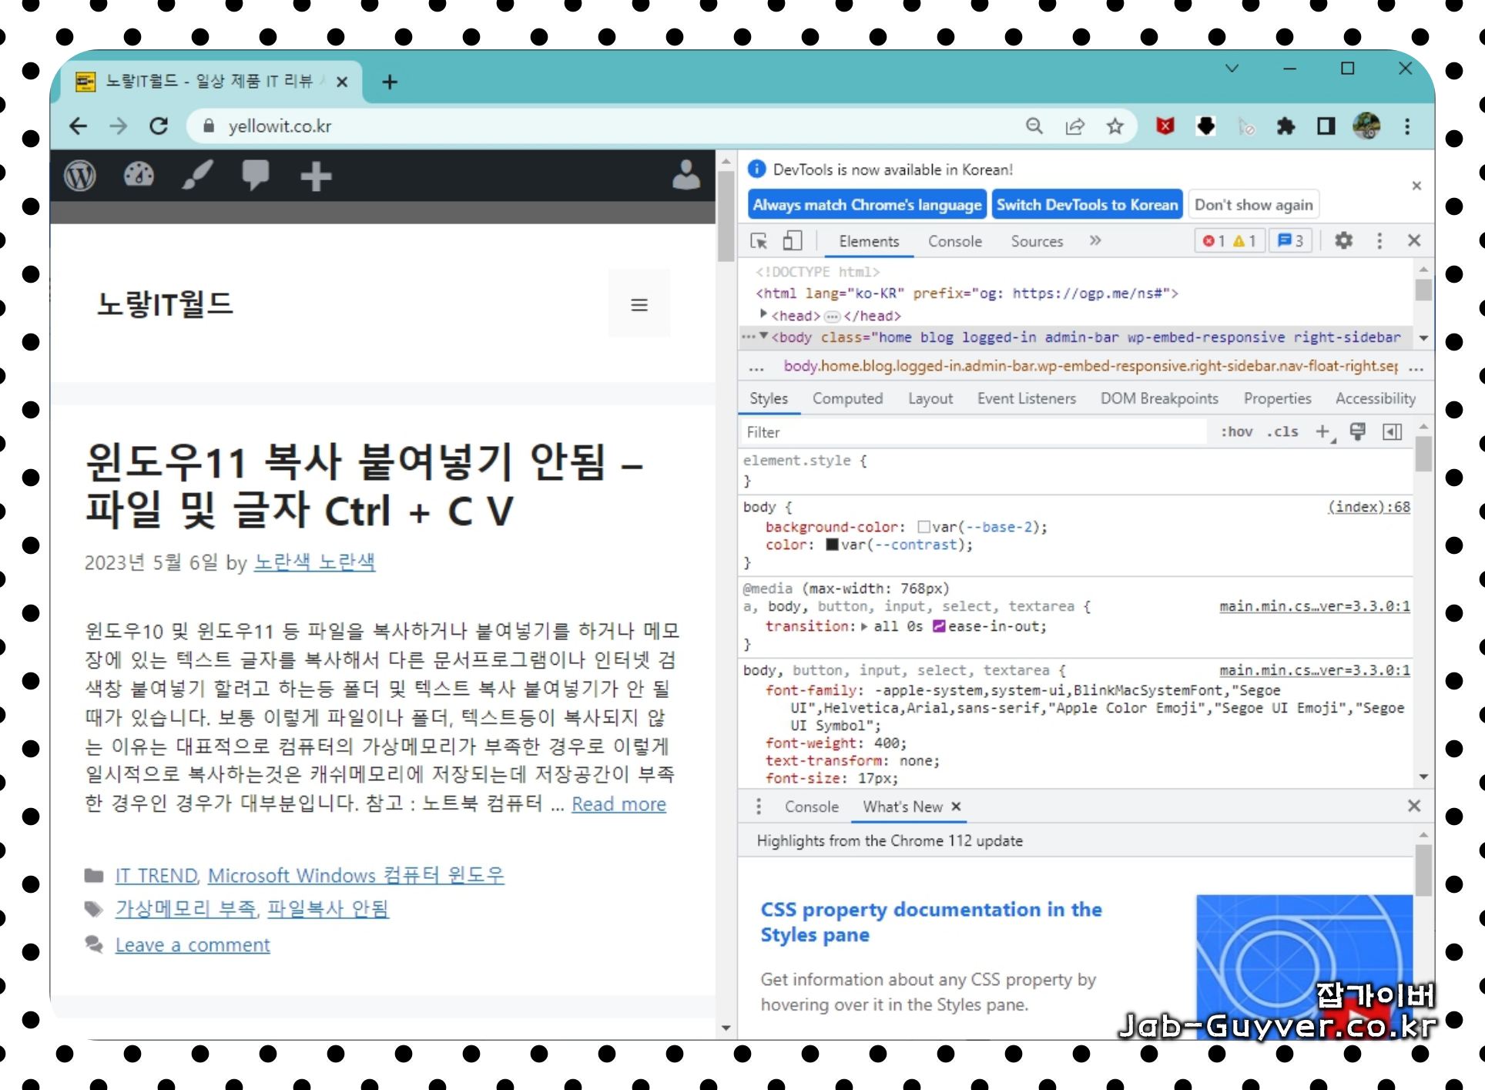The image size is (1485, 1090).
Task: Bookmark this page with the star icon
Action: 1115,126
